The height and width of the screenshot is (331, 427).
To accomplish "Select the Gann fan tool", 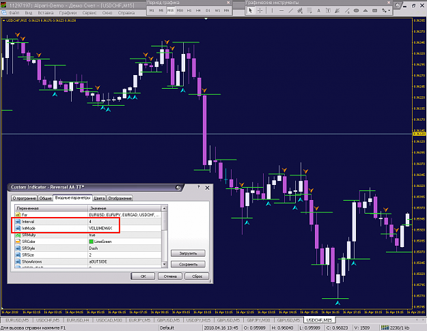I will pos(337,11).
